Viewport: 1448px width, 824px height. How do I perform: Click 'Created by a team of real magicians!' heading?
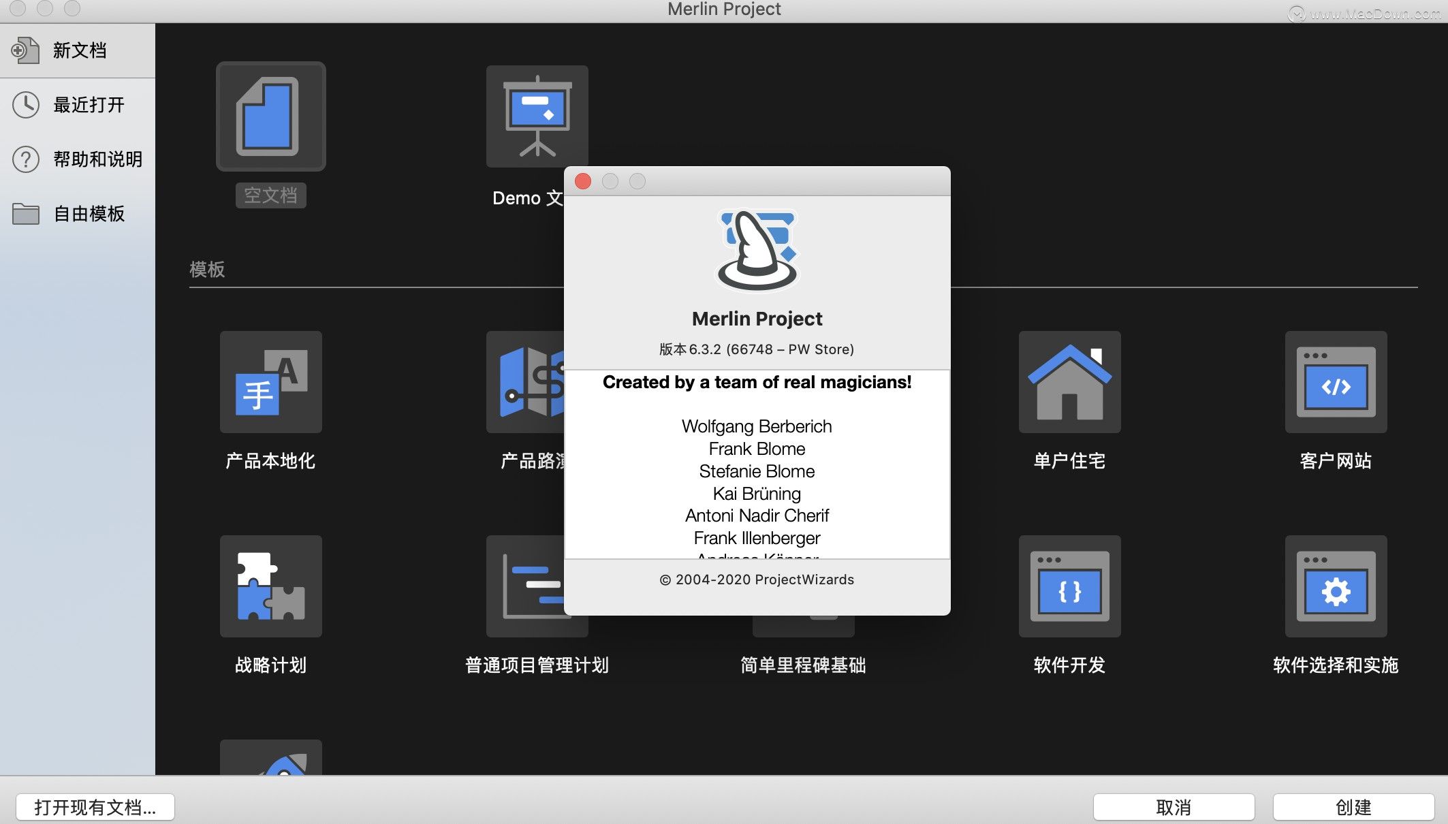tap(757, 382)
